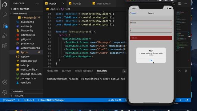This screenshot has width=197, height=111.
Task: Tap the miles input field in simulator
Action: pyautogui.click(x=151, y=31)
